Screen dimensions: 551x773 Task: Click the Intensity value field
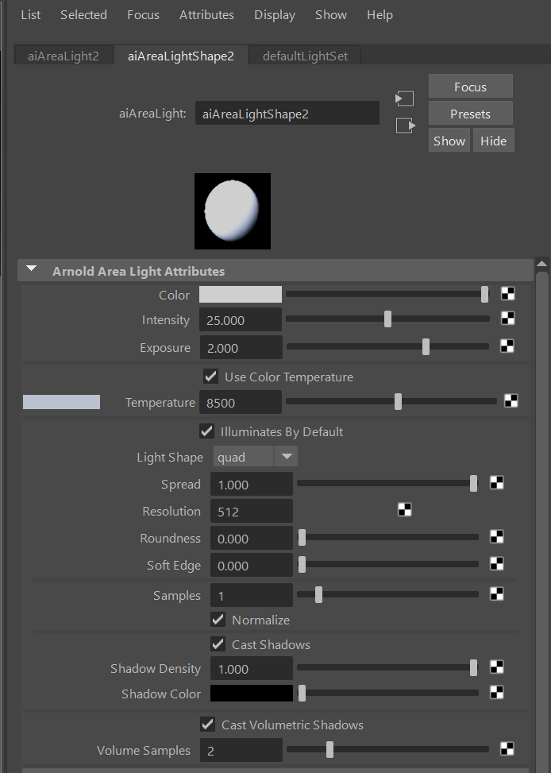pyautogui.click(x=241, y=319)
